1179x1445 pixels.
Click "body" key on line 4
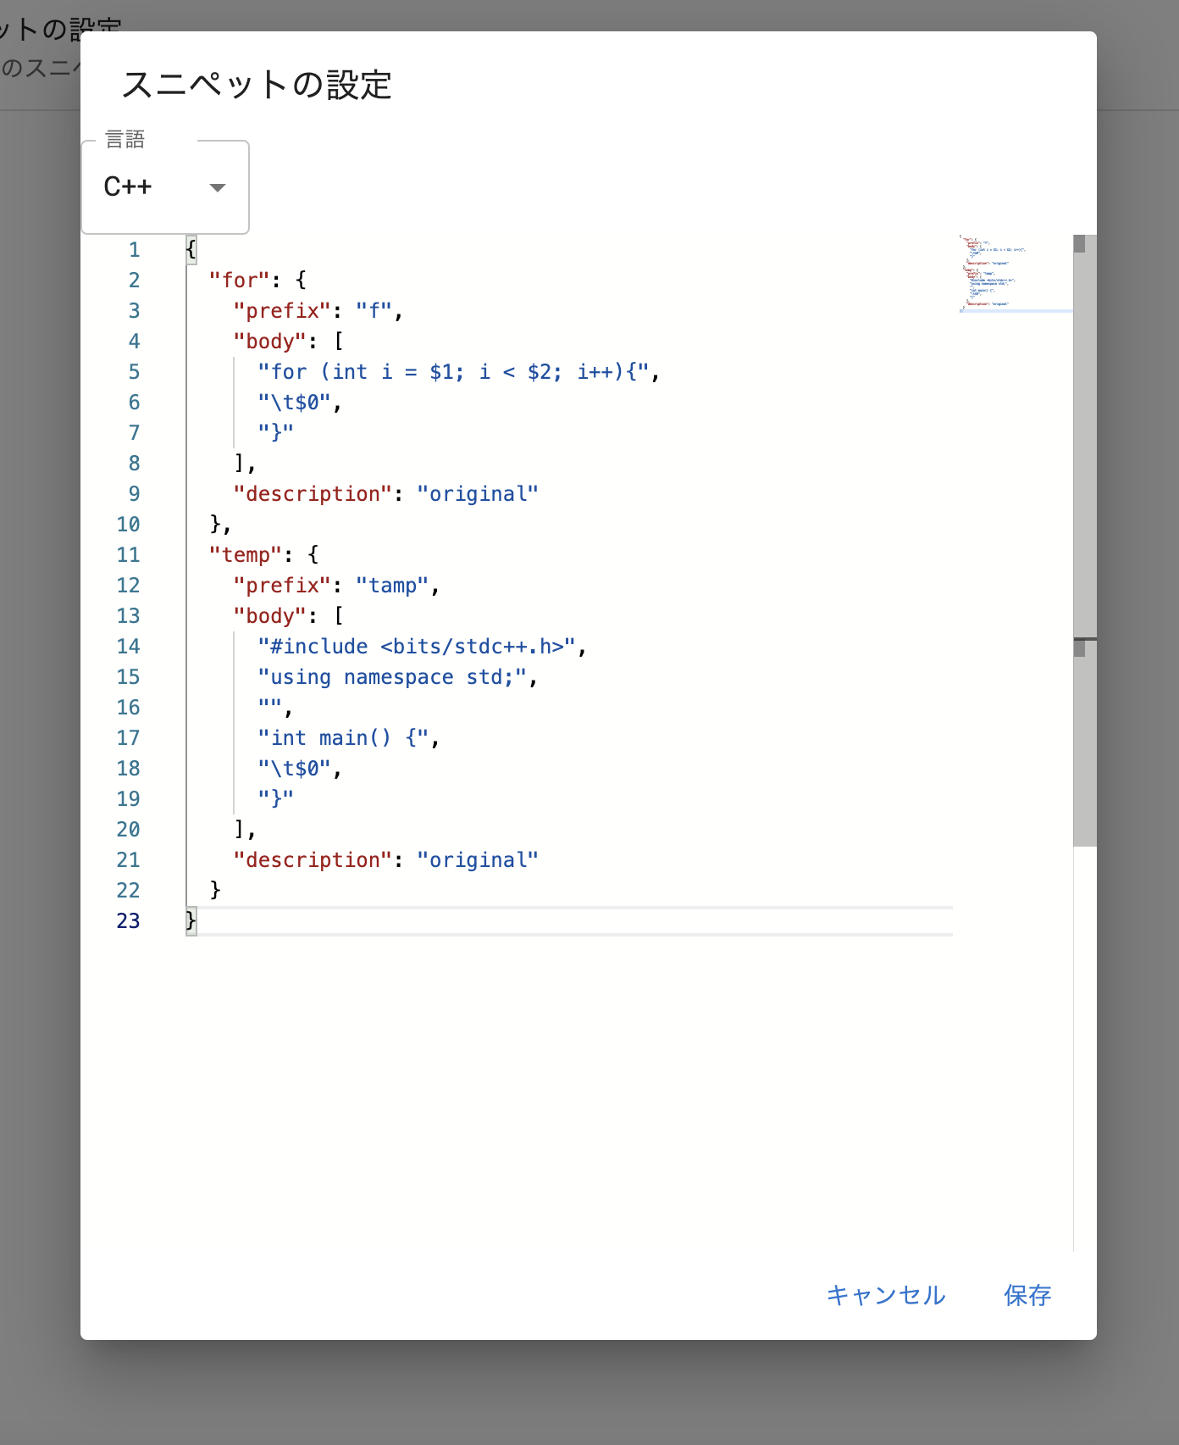point(270,342)
